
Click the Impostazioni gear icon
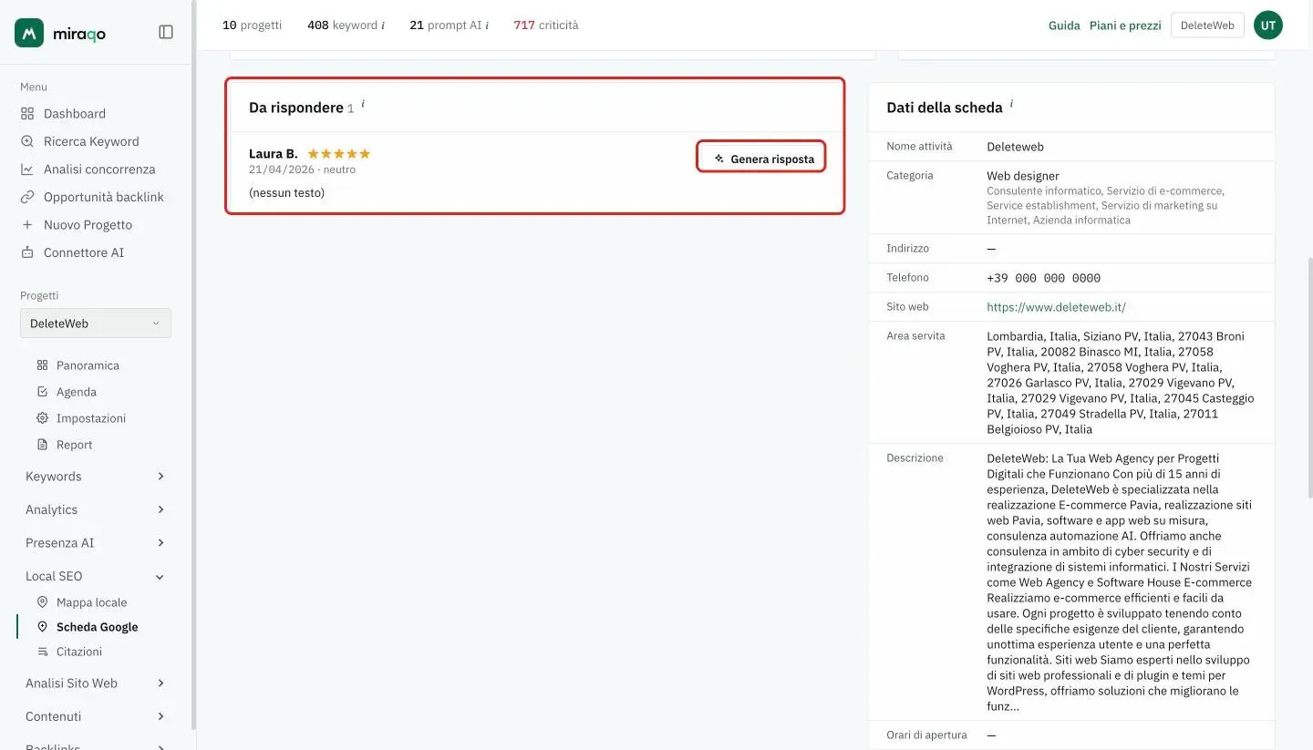42,418
